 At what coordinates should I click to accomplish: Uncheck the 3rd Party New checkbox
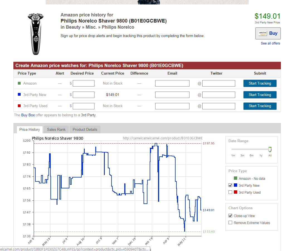click(230, 186)
